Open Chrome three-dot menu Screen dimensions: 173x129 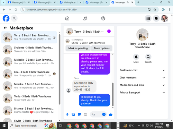pyautogui.click(x=169, y=10)
